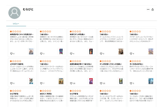The image size is (163, 112).
Task: Like the 爽快感がなくキャラも魅力が review
Action: tap(11, 54)
